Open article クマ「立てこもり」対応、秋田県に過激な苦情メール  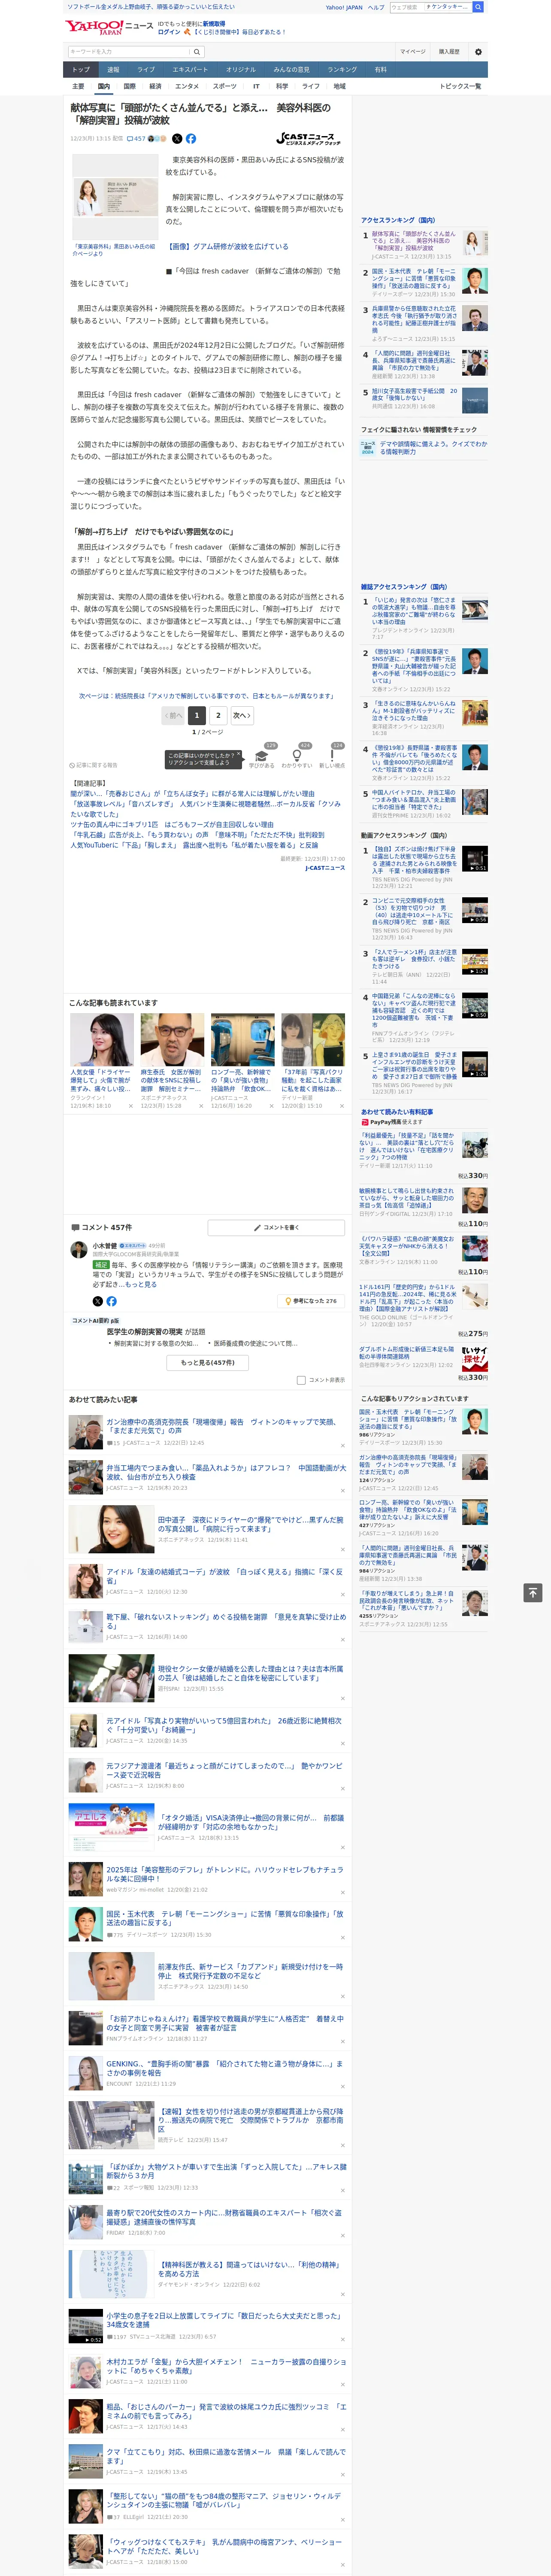(226, 2456)
